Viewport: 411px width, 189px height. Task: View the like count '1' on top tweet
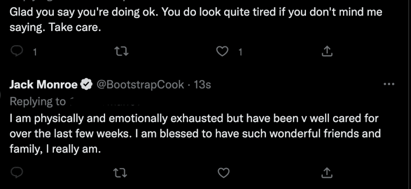[240, 52]
